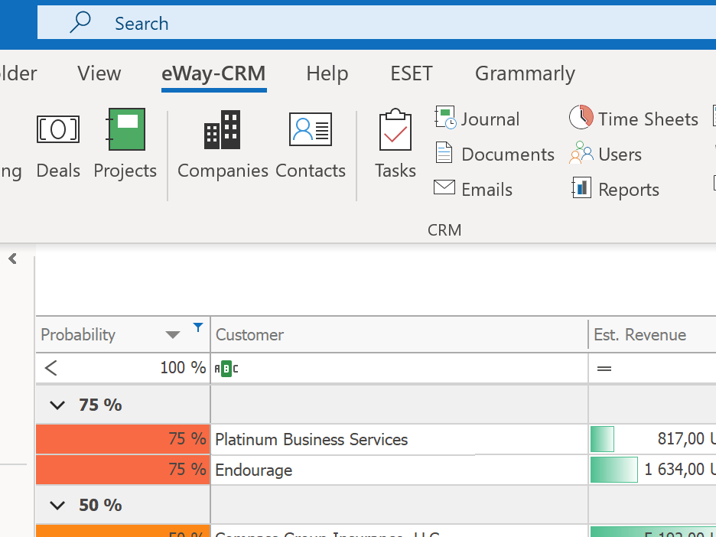The height and width of the screenshot is (537, 716).
Task: Open Journal from the CRM group
Action: (x=490, y=119)
